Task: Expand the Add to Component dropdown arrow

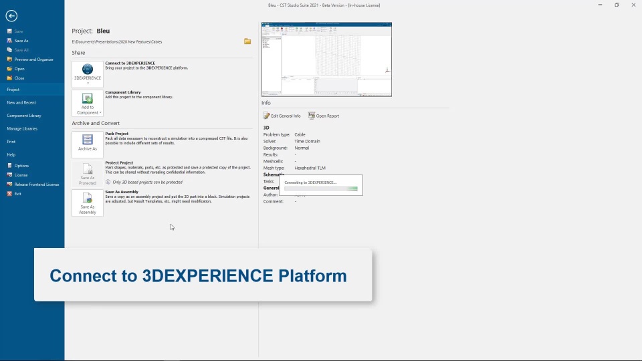Action: pos(100,112)
